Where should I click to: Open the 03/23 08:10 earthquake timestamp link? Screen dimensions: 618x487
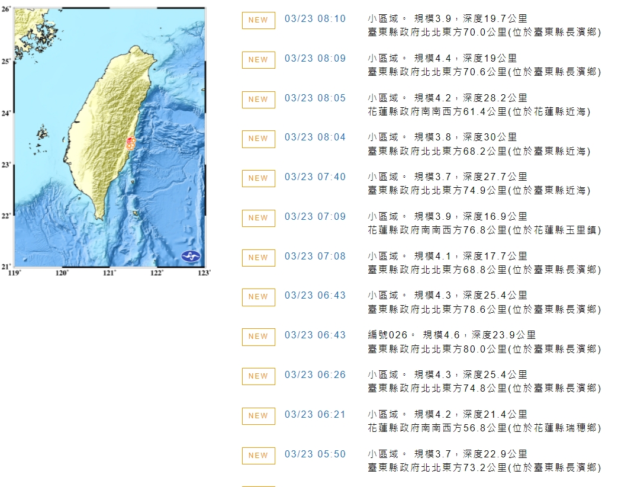point(315,18)
